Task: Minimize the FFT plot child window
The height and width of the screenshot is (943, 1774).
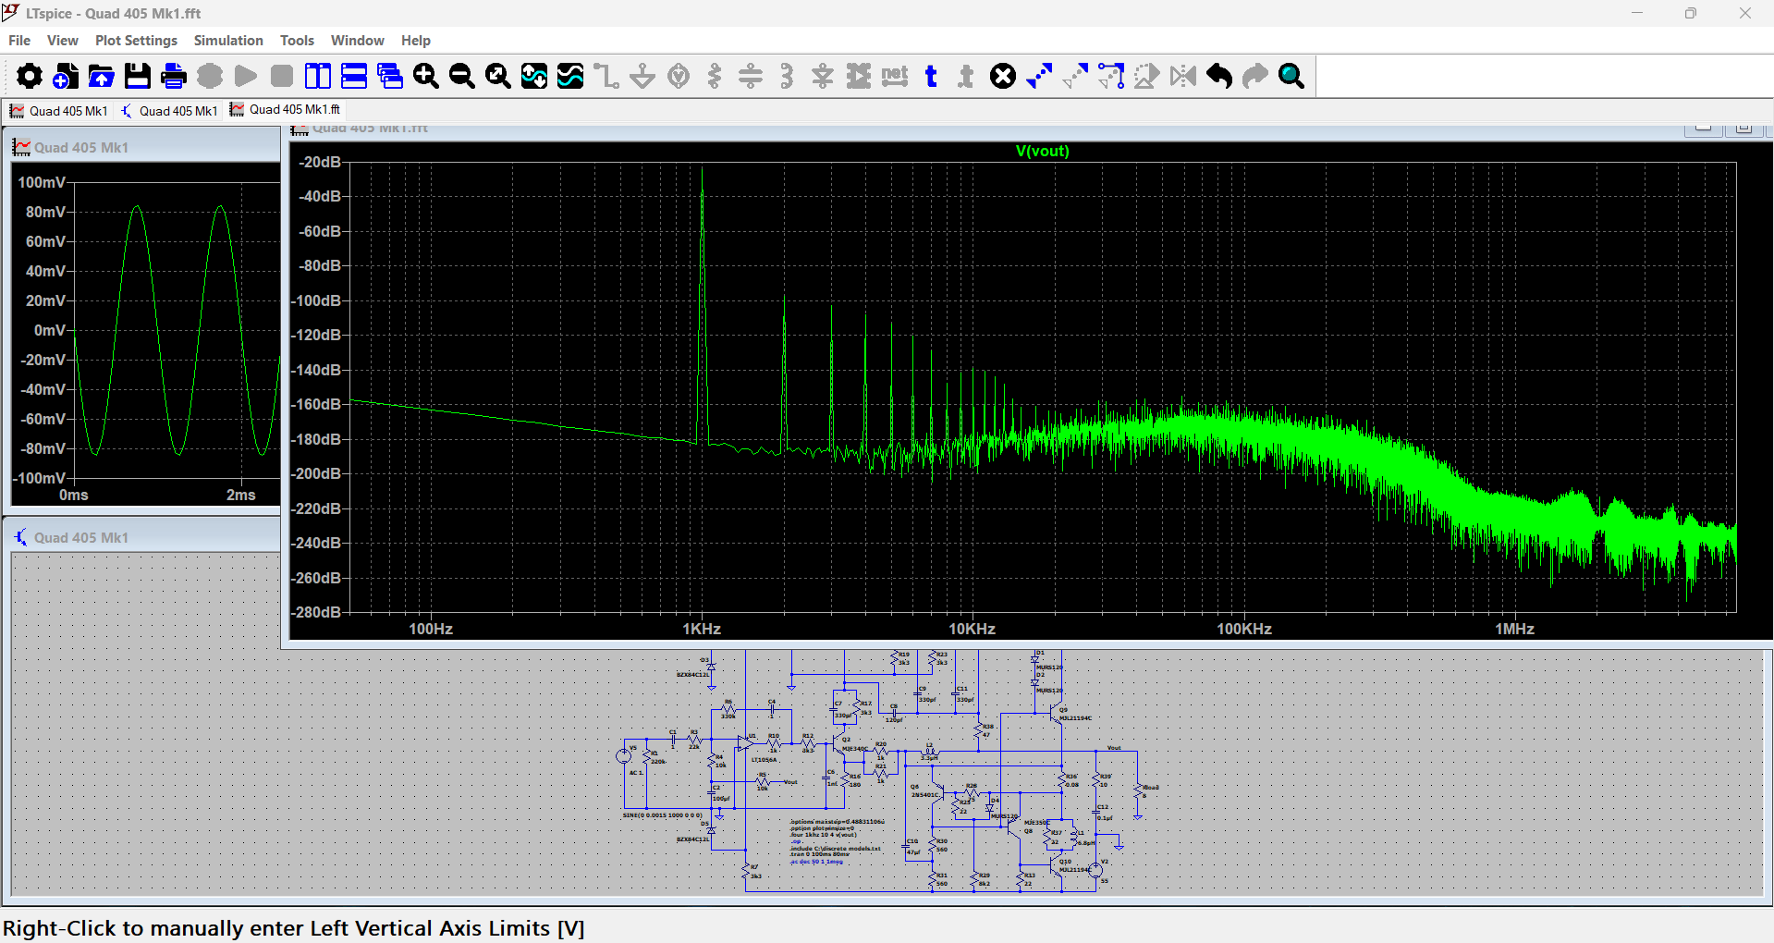Action: click(1704, 129)
